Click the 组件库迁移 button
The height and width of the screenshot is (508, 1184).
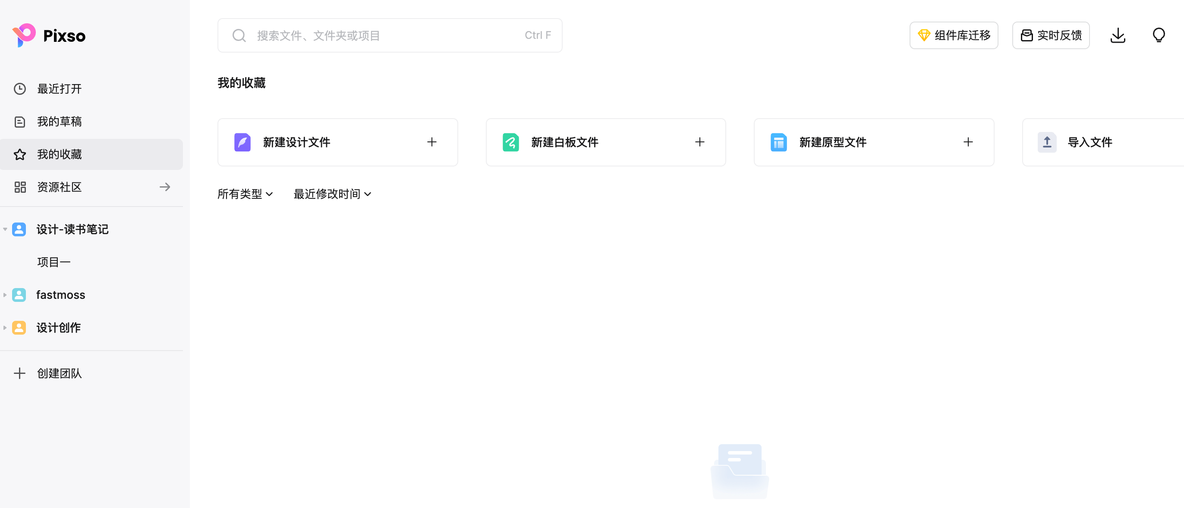(x=953, y=35)
